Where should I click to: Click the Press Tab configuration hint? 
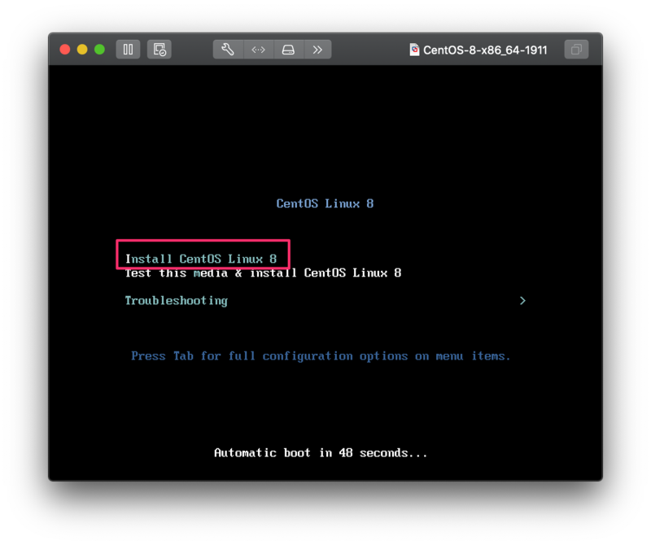[x=321, y=356]
